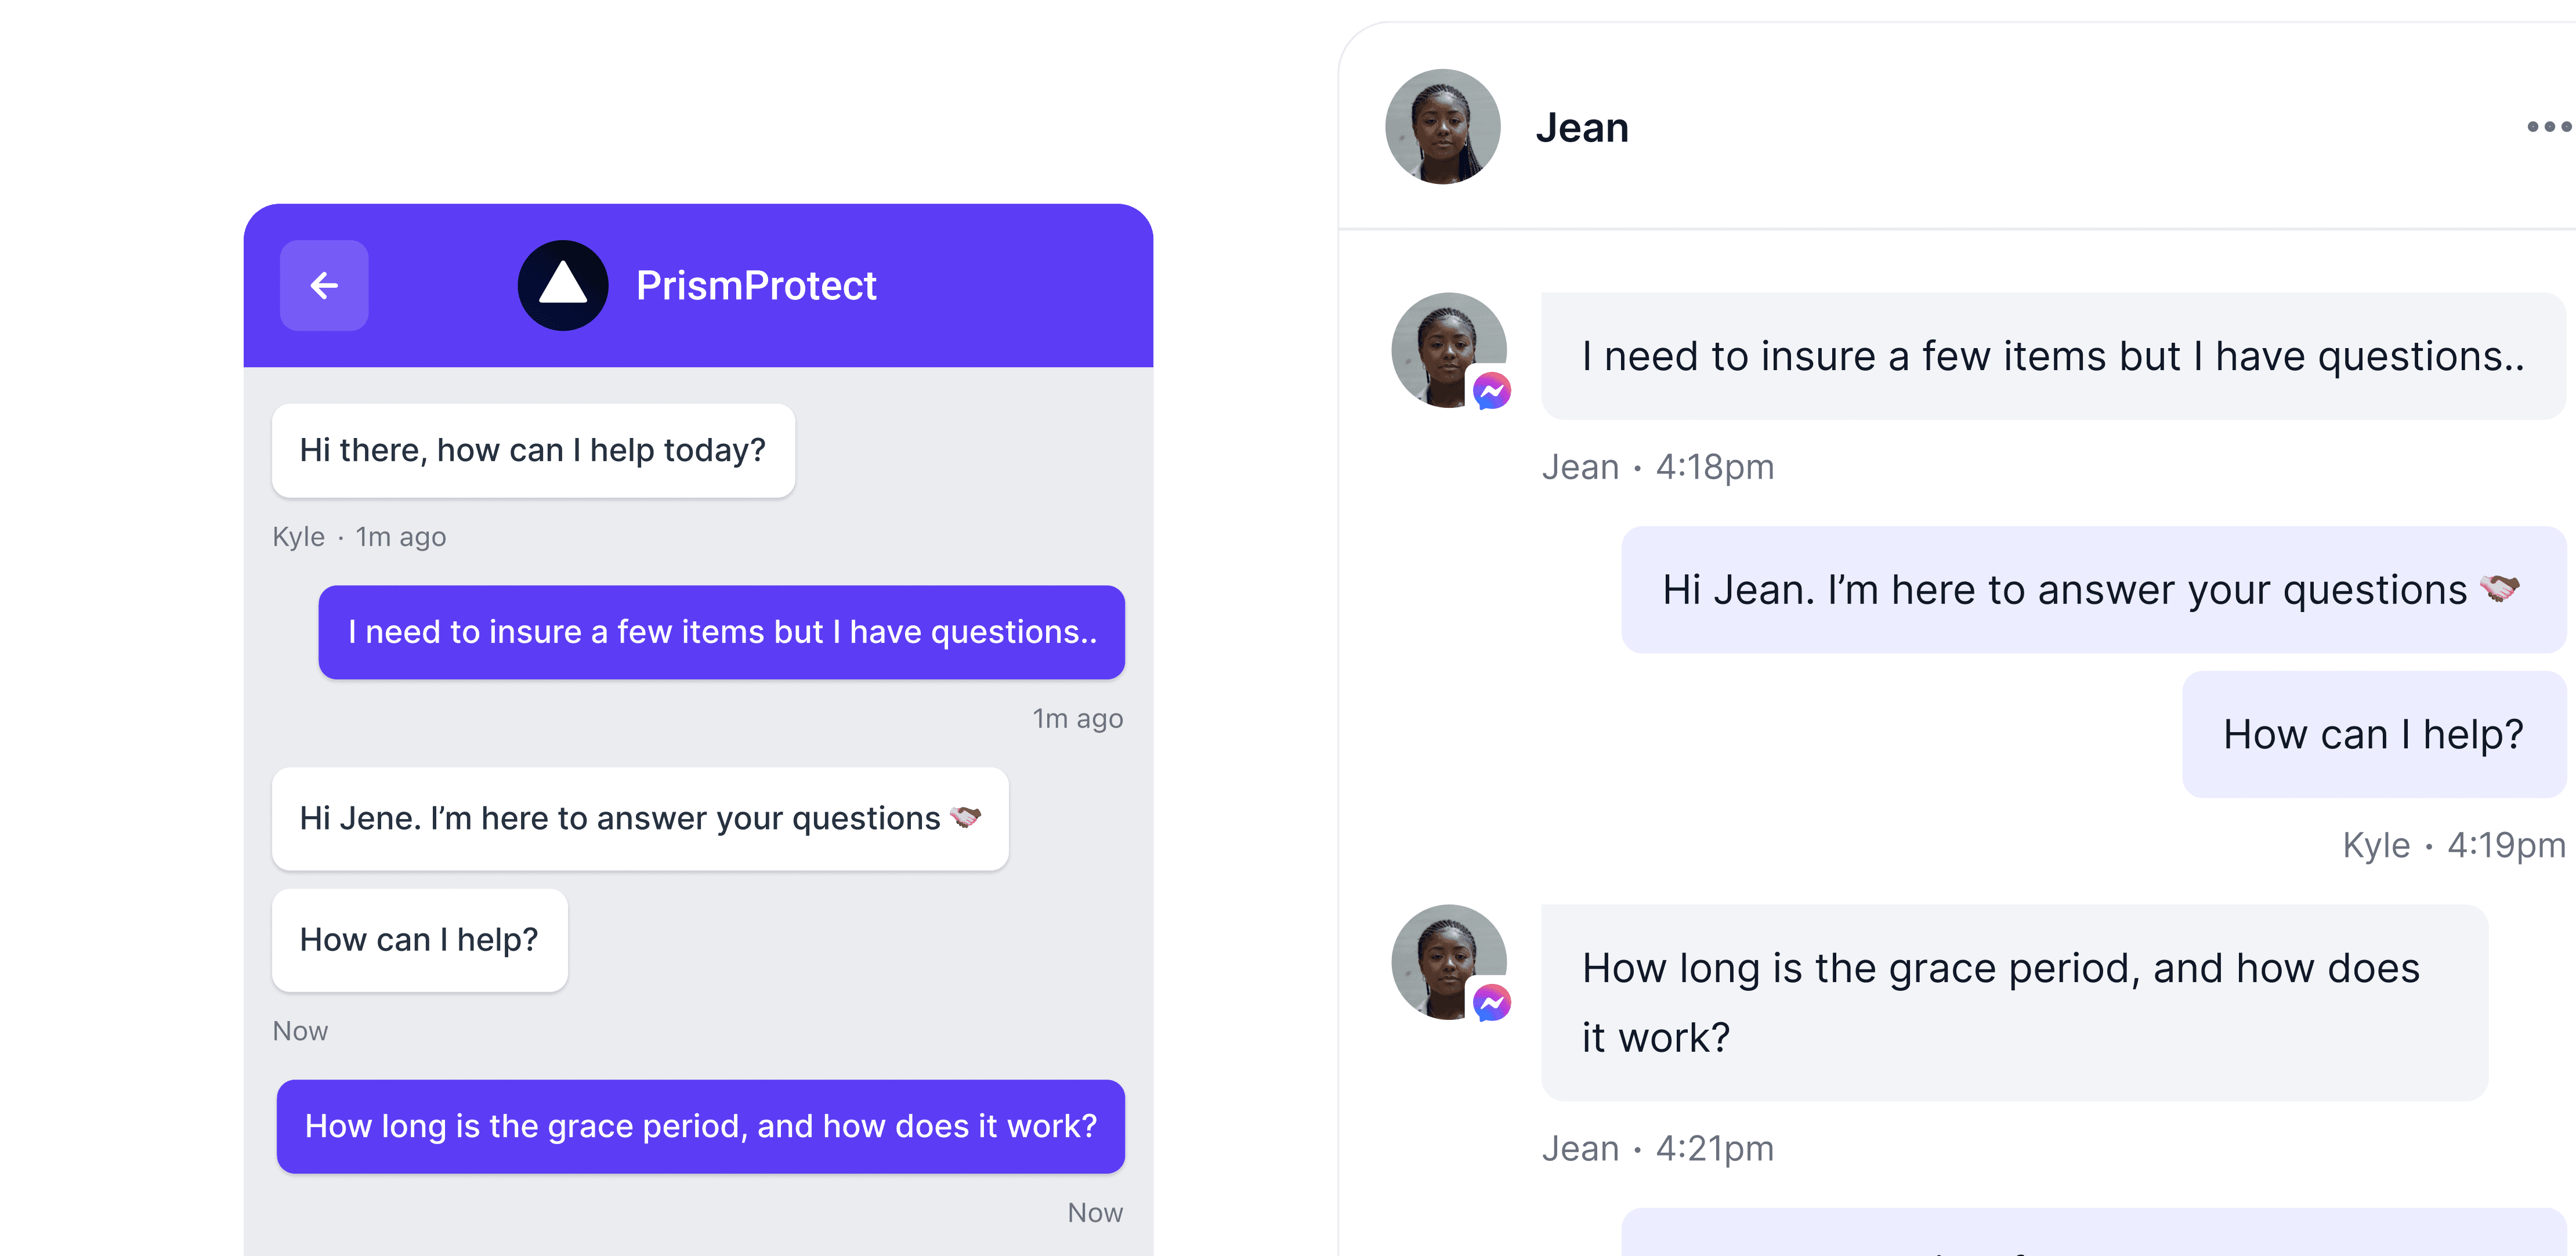The image size is (2576, 1256).
Task: Click the 'Jean' name in header
Action: click(x=1582, y=128)
